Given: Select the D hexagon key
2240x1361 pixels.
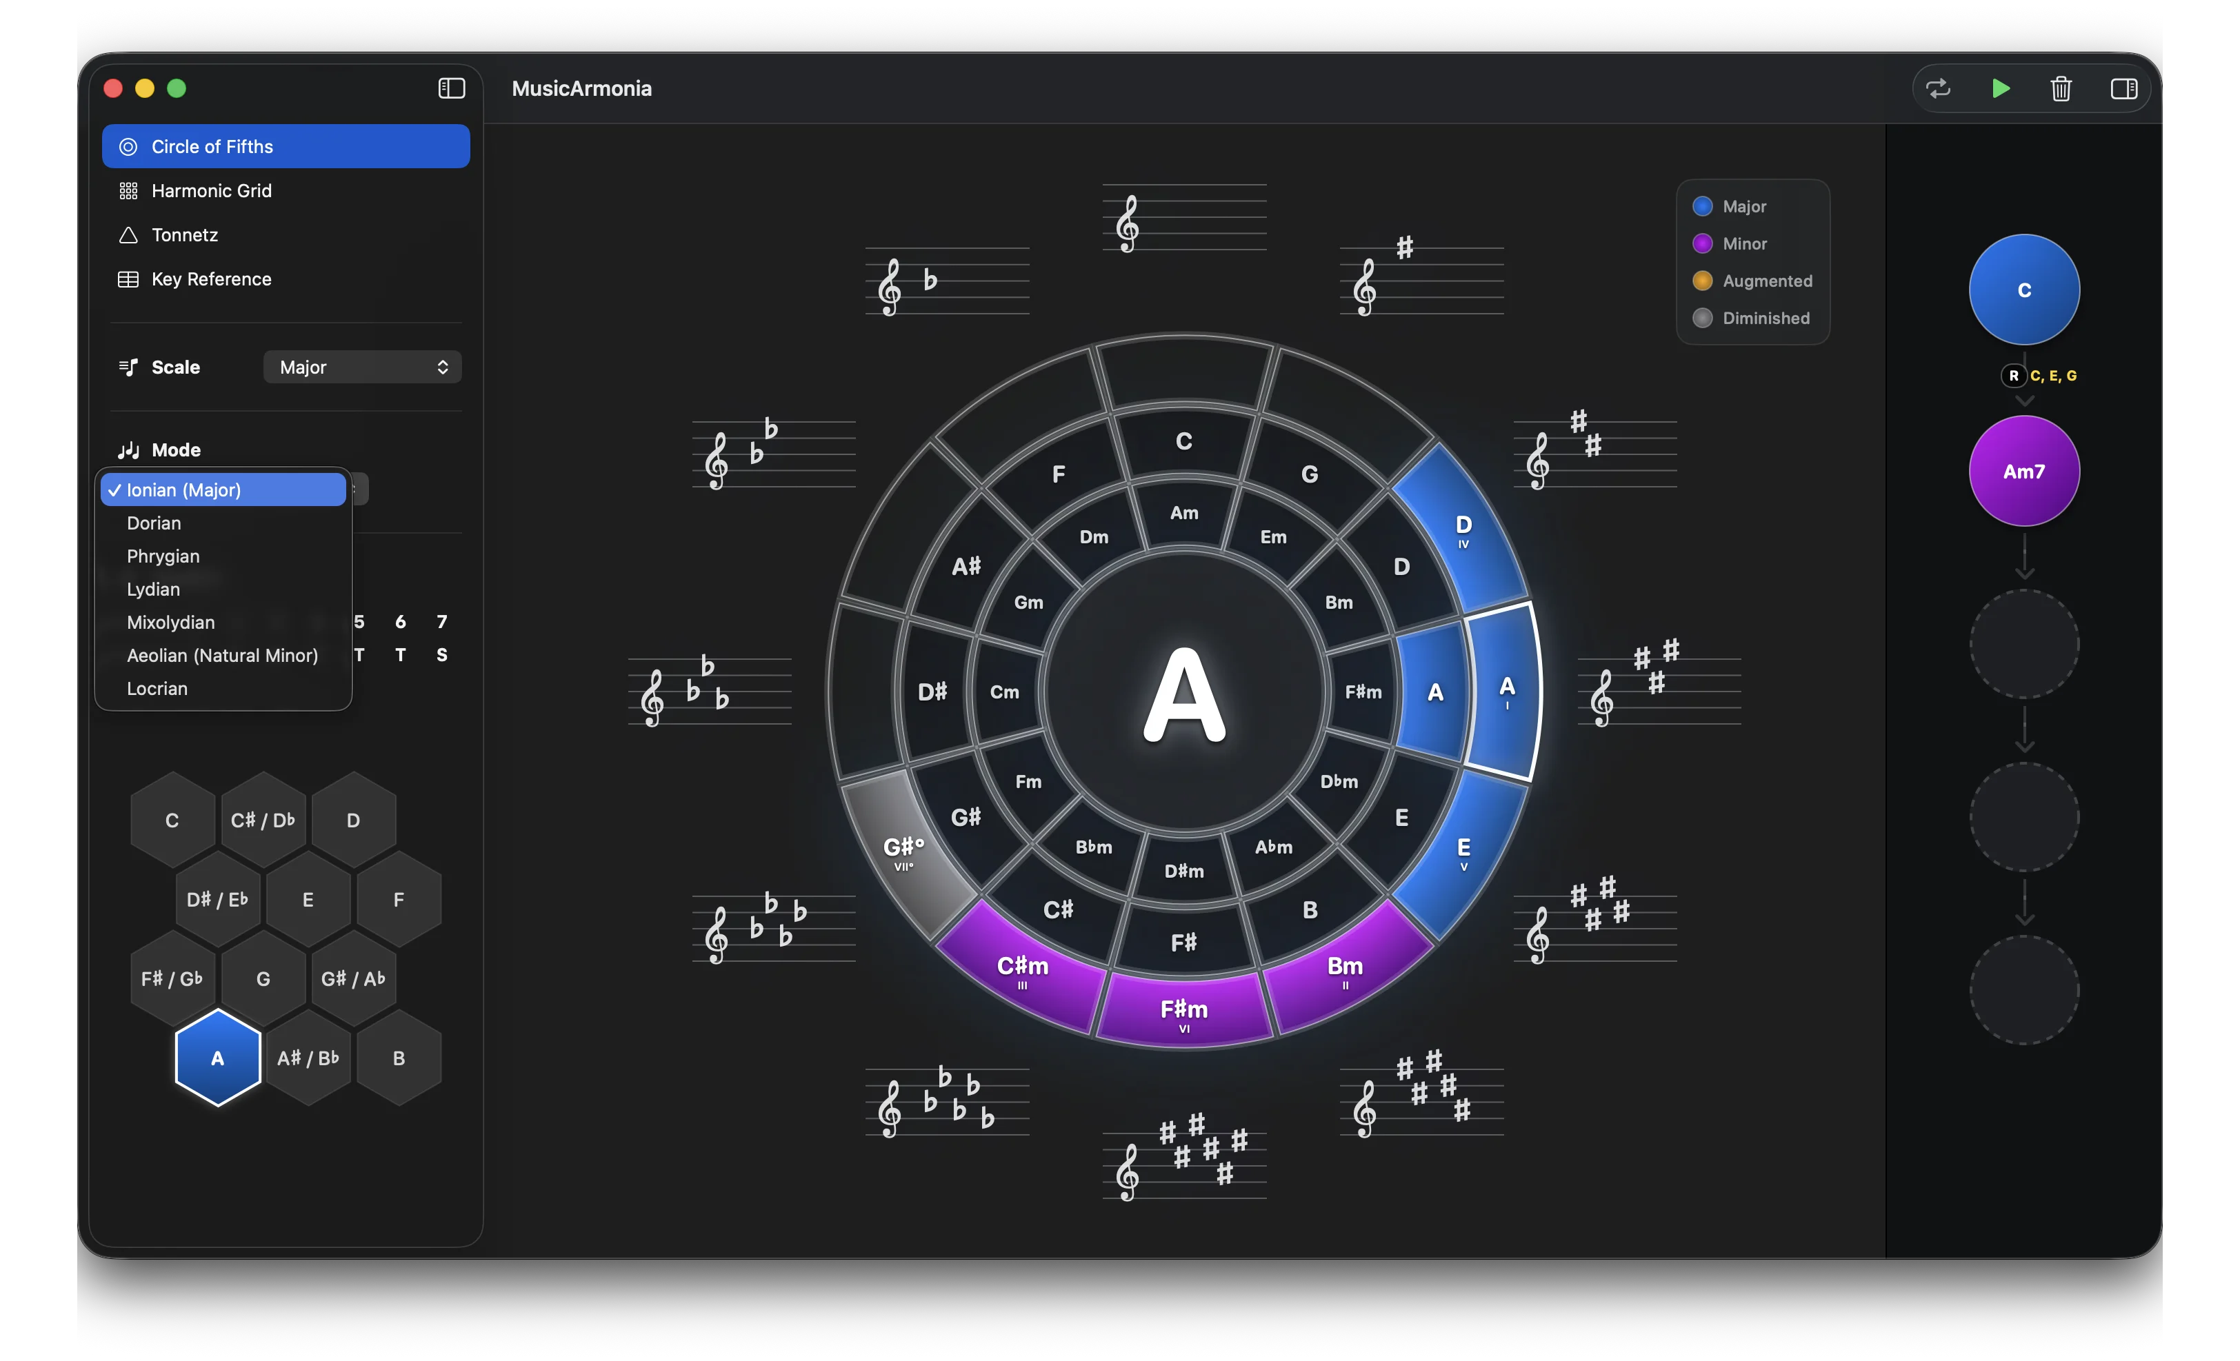Looking at the screenshot, I should (354, 820).
